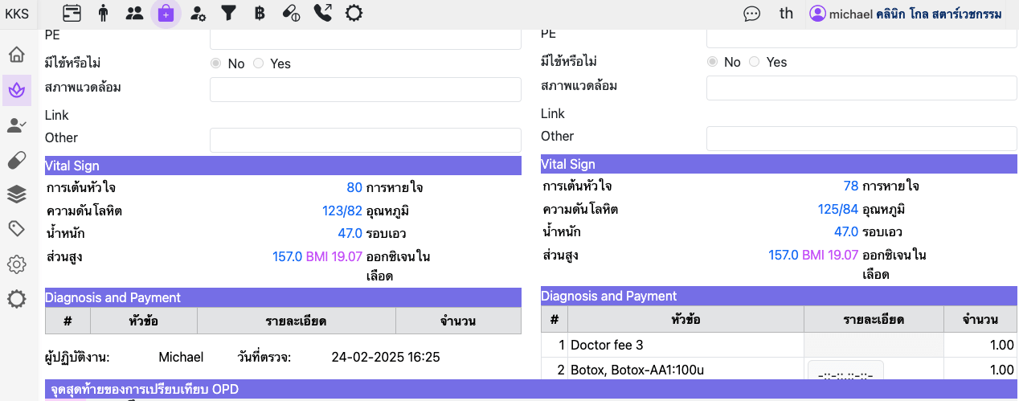Open the michael user account menu
This screenshot has width=1019, height=401.
(x=906, y=14)
